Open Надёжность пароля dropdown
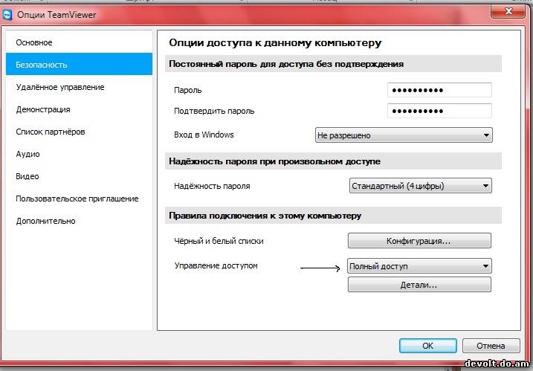The height and width of the screenshot is (371, 533). click(x=421, y=186)
